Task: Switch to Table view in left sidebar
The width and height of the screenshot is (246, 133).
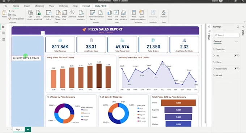Action: coord(3,33)
